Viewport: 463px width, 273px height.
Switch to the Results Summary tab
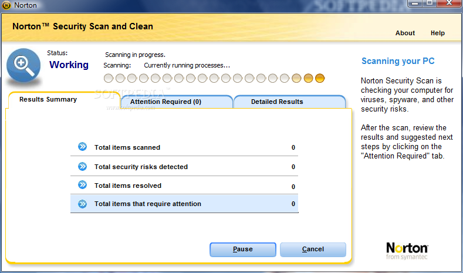tap(64, 100)
